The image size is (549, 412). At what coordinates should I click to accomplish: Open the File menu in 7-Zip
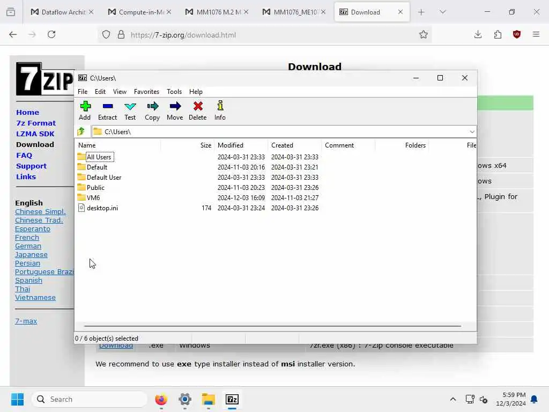pyautogui.click(x=83, y=91)
